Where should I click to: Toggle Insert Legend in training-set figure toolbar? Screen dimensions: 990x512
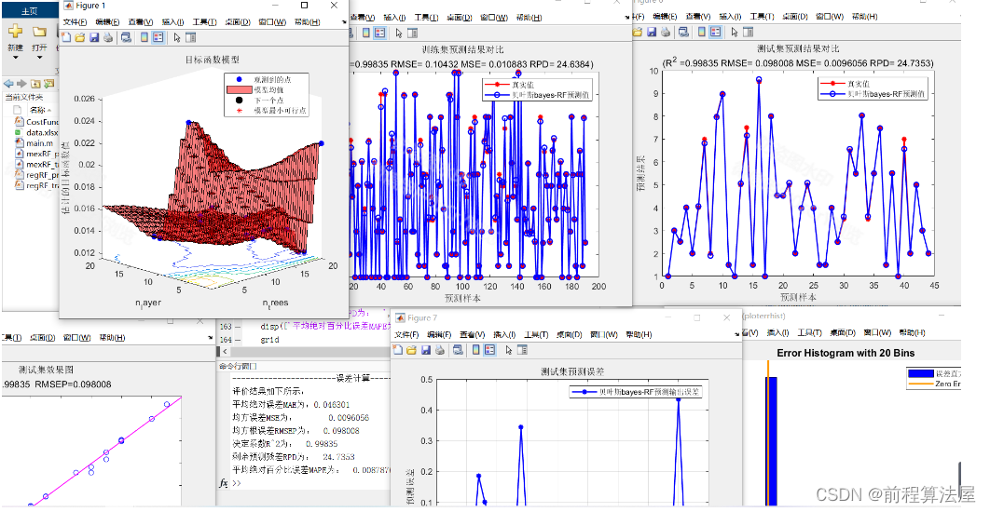tap(380, 33)
